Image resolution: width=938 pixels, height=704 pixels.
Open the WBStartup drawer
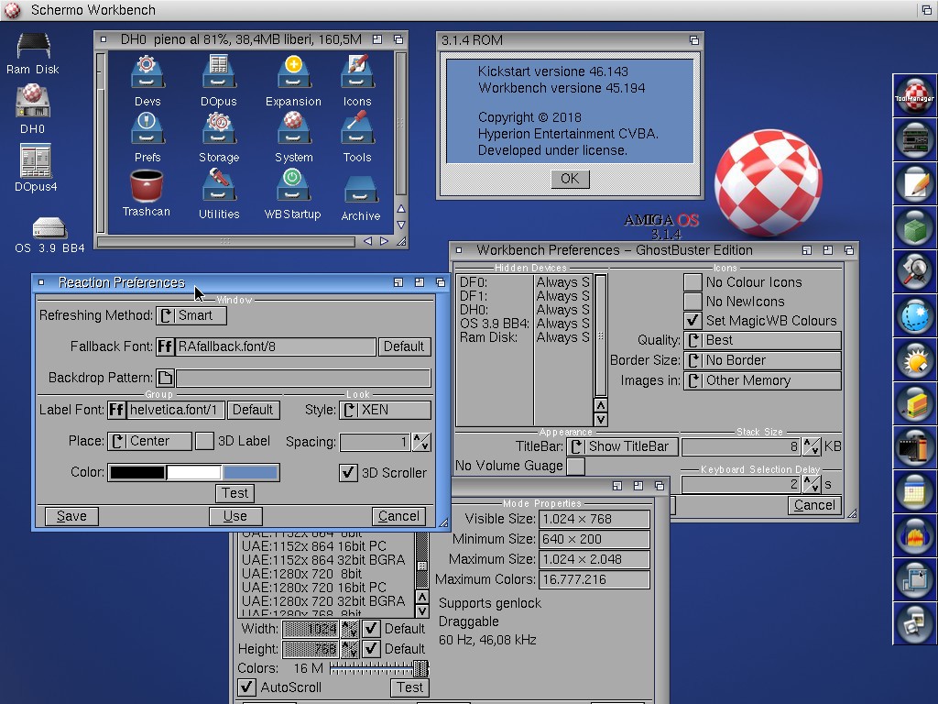pyautogui.click(x=292, y=187)
